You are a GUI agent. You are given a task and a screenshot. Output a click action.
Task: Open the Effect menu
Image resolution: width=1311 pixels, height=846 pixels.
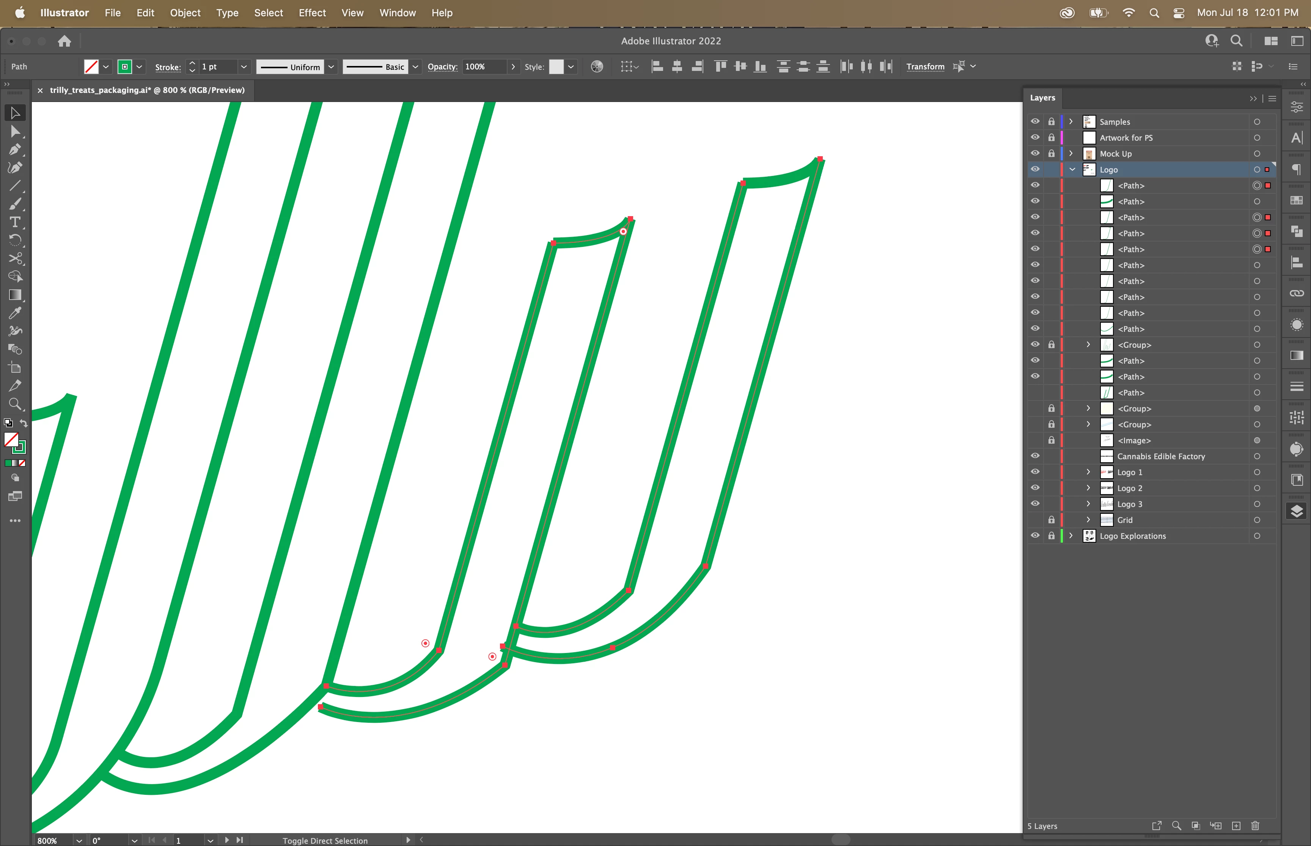tap(312, 13)
